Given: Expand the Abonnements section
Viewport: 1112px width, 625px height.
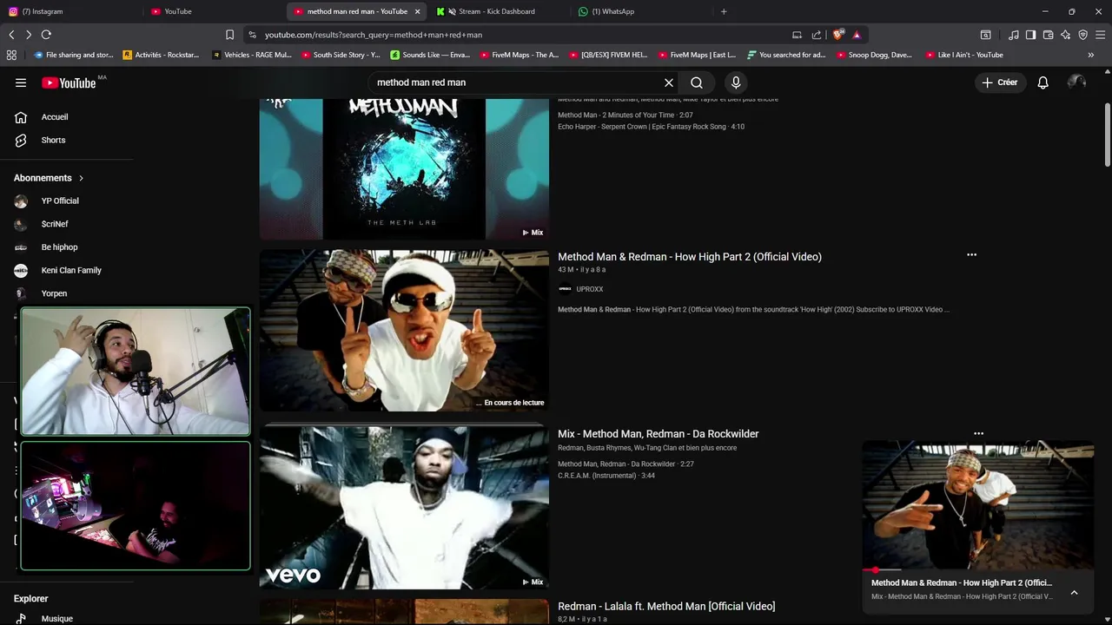Looking at the screenshot, I should (x=49, y=178).
